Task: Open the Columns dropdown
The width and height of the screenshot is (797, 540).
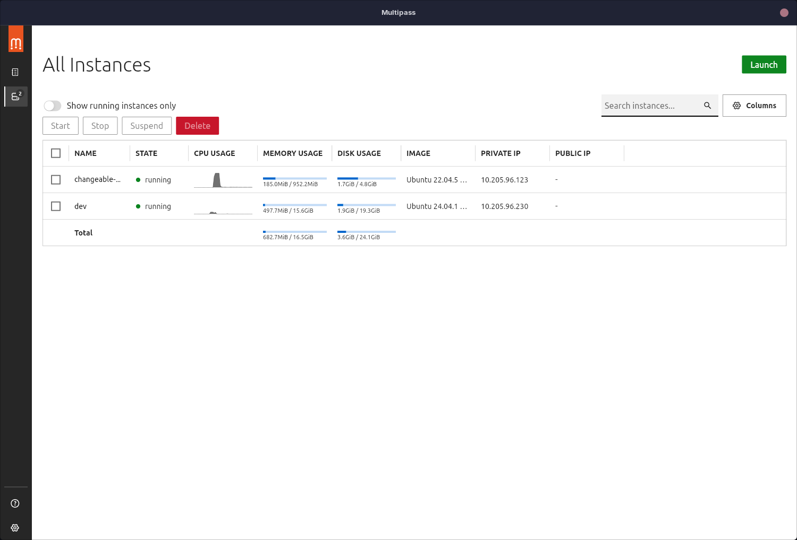Action: [754, 106]
